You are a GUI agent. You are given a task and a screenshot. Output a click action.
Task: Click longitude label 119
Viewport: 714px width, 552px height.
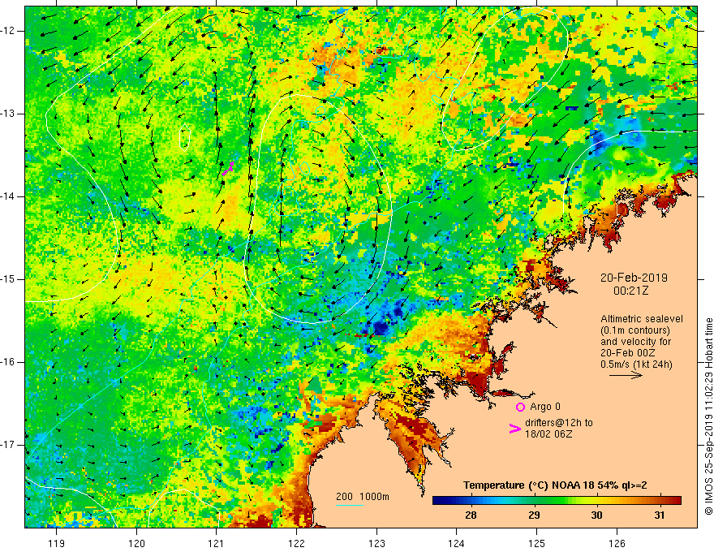coord(57,543)
